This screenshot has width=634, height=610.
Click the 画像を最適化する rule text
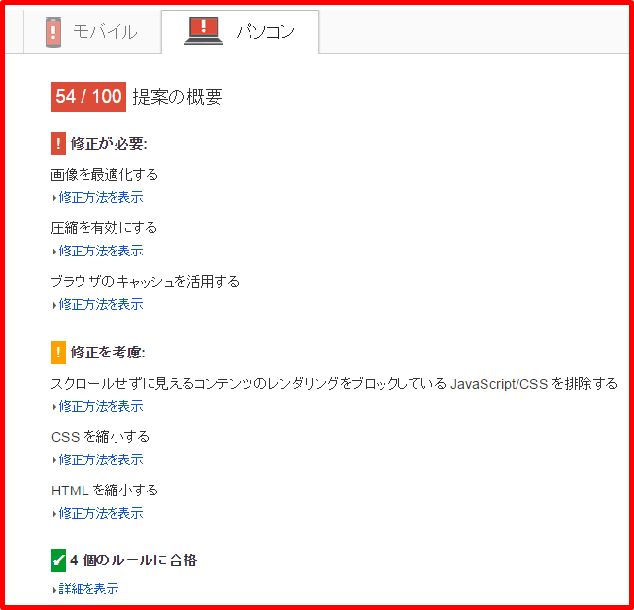click(104, 175)
